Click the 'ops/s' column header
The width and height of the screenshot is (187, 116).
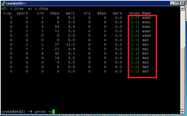click(x=22, y=13)
